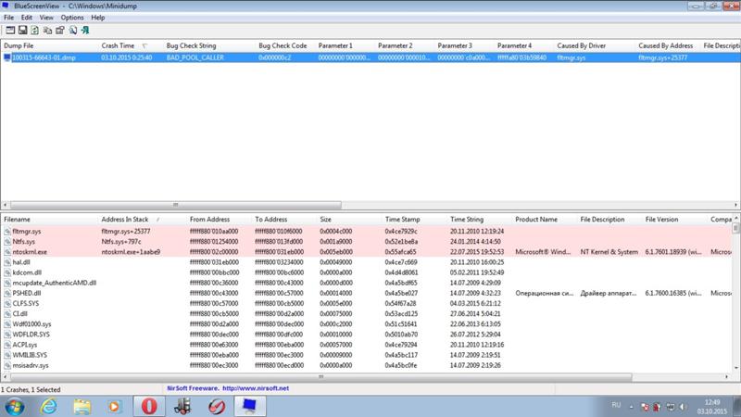Click the file icon beside ntoskrnl.exe
The height and width of the screenshot is (417, 741).
(7, 252)
